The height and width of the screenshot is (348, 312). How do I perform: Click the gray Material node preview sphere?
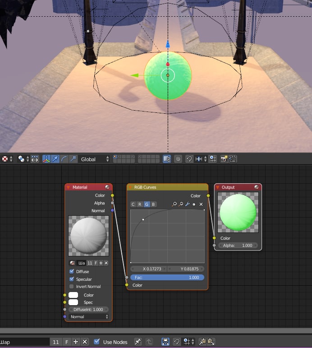click(x=88, y=236)
